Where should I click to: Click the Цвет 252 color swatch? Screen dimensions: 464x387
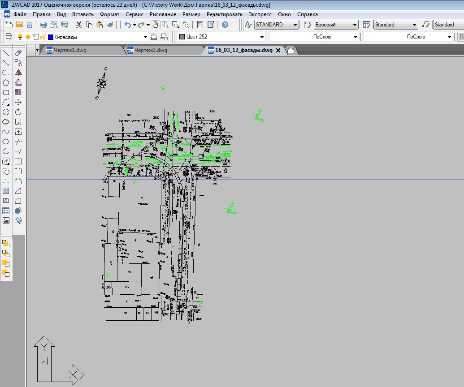point(182,37)
